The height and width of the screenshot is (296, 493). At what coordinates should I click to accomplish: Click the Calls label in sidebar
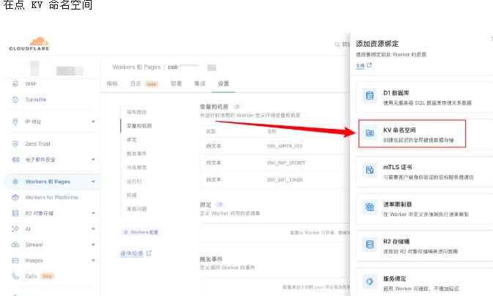tap(31, 276)
